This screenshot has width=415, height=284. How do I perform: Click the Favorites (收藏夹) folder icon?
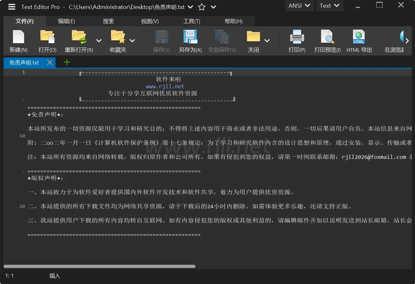(118, 37)
